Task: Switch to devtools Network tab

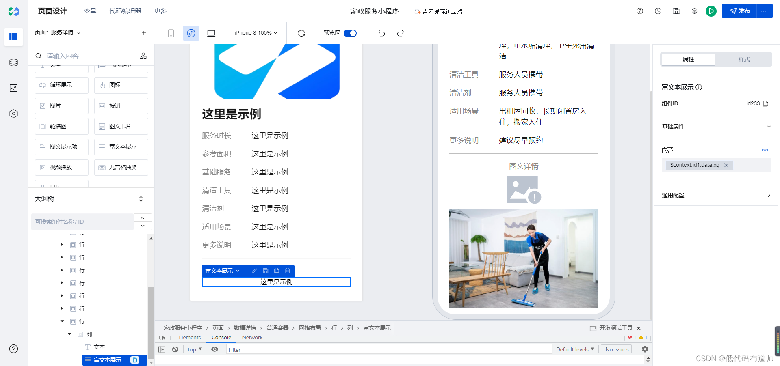Action: (x=252, y=338)
